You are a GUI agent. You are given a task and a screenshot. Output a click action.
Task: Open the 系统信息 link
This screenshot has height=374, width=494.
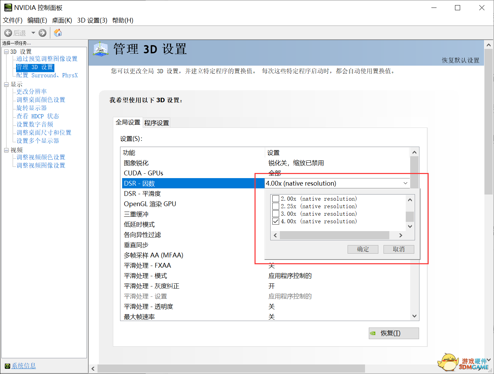[x=24, y=366]
